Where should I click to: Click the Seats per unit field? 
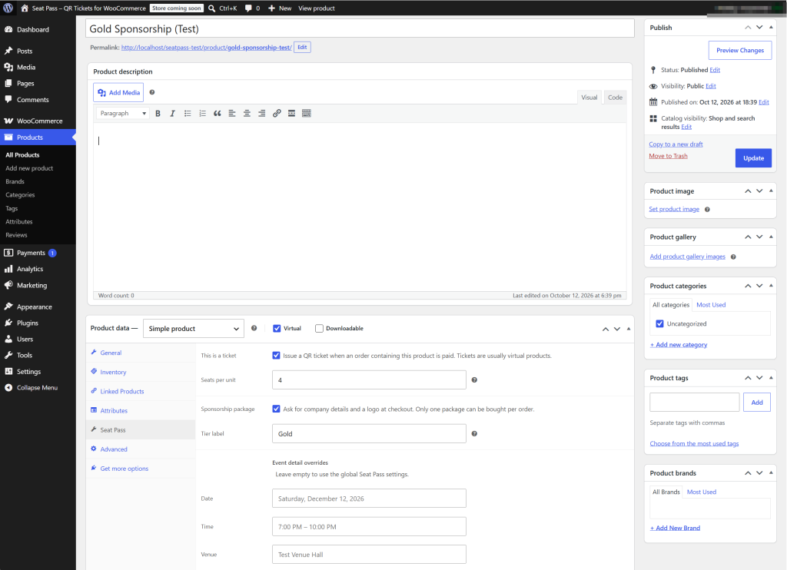369,379
